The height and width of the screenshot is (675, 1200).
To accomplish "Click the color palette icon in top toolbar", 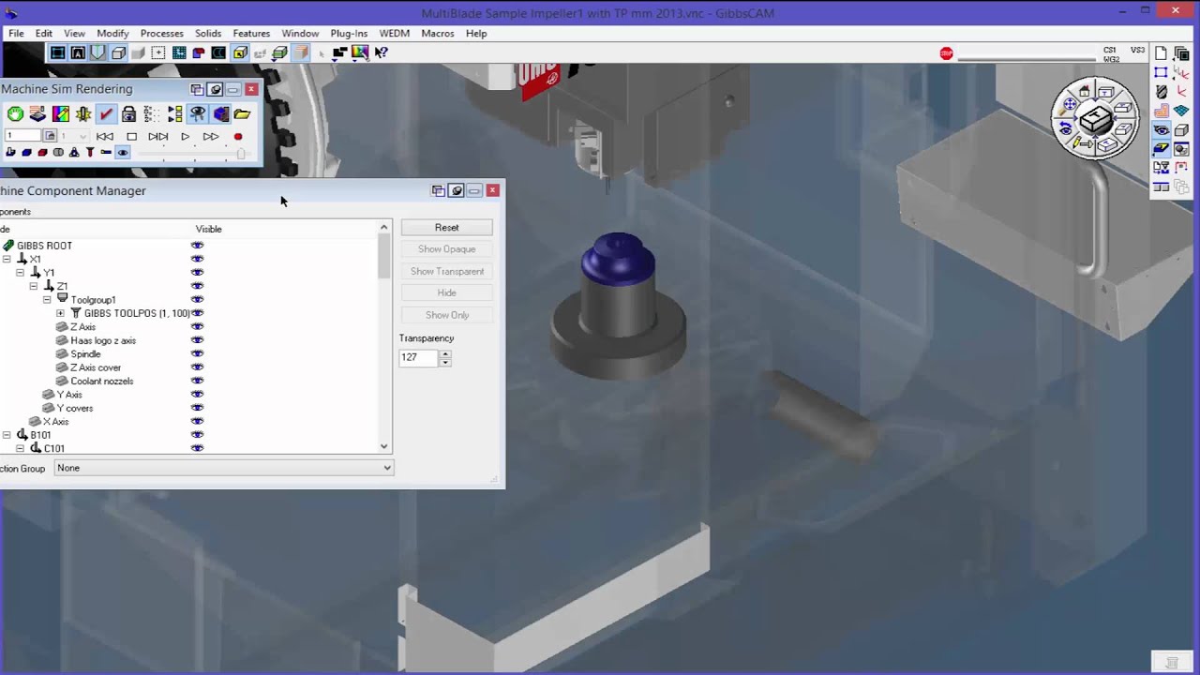I will 360,52.
